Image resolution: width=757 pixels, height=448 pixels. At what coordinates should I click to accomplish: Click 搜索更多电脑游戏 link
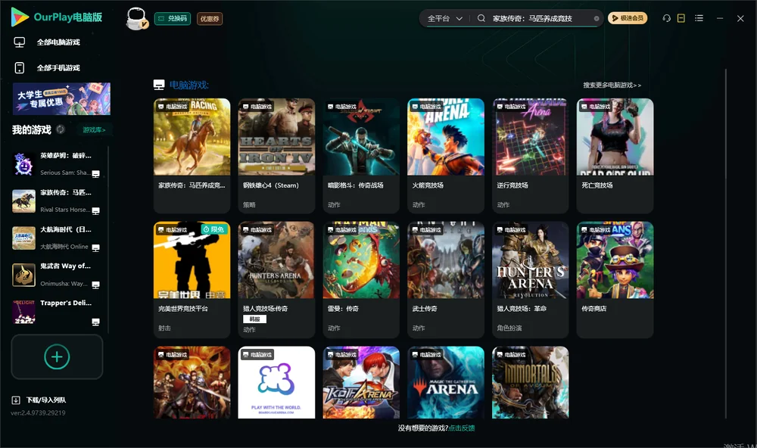pyautogui.click(x=612, y=85)
